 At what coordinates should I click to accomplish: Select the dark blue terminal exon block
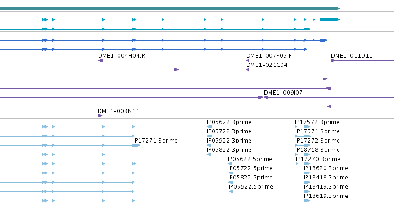[323, 40]
